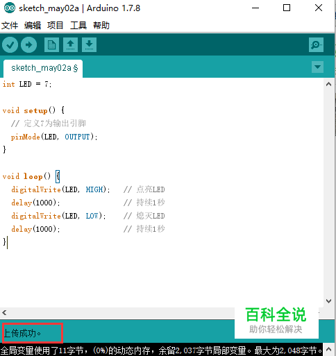The width and height of the screenshot is (336, 356).
Task: Click the first 'delay(1000);' line
Action: [x=35, y=203]
